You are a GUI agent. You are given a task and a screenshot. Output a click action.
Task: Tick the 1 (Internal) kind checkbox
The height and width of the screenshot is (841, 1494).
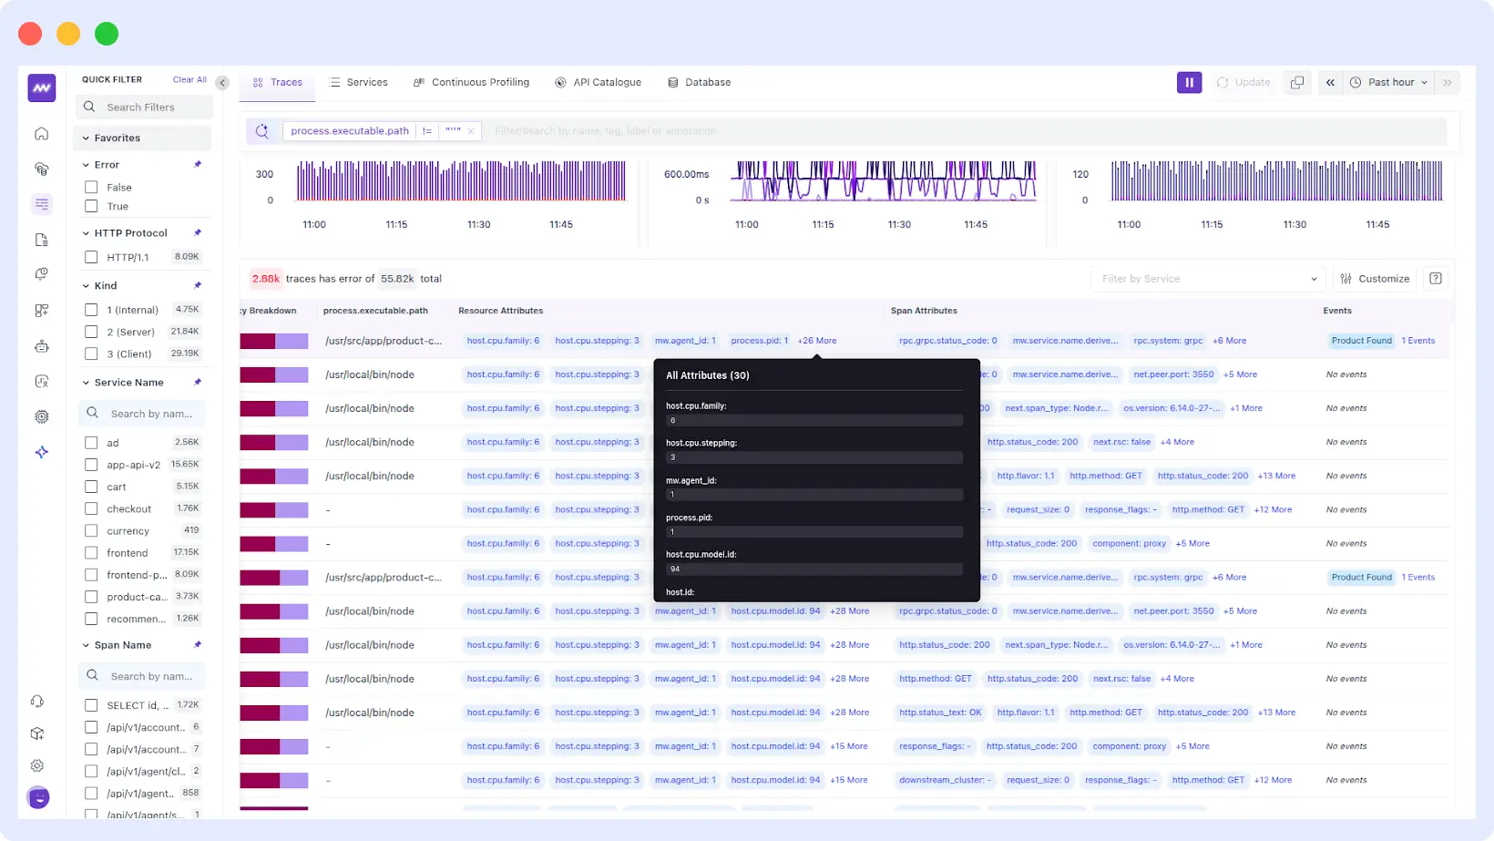pyautogui.click(x=91, y=310)
